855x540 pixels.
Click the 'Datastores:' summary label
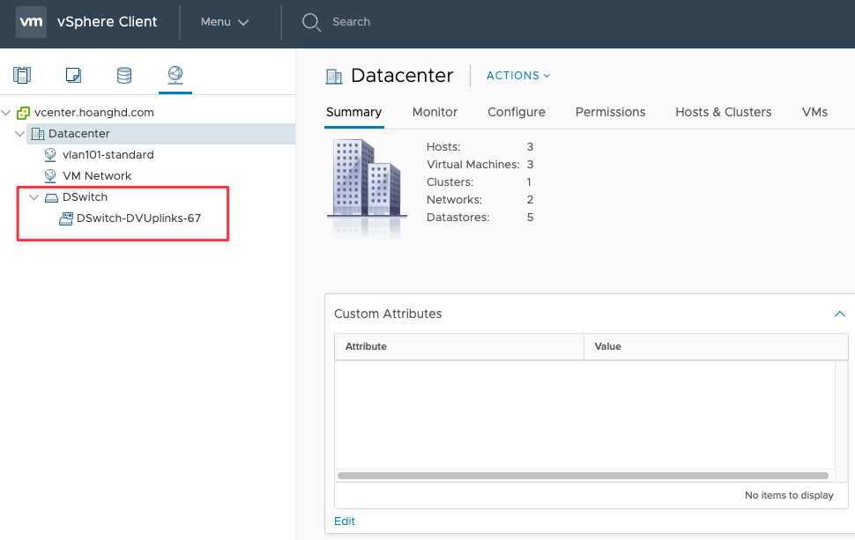(x=458, y=218)
